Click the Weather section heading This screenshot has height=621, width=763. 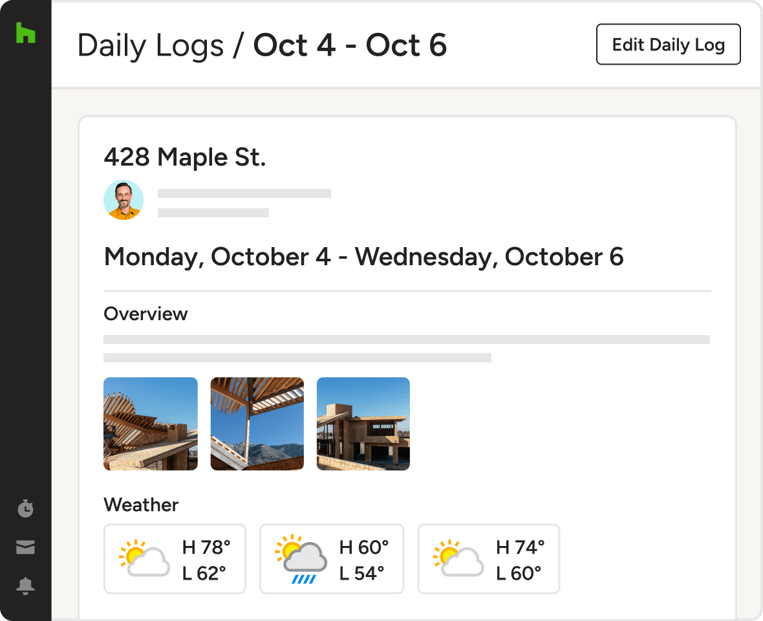point(141,505)
